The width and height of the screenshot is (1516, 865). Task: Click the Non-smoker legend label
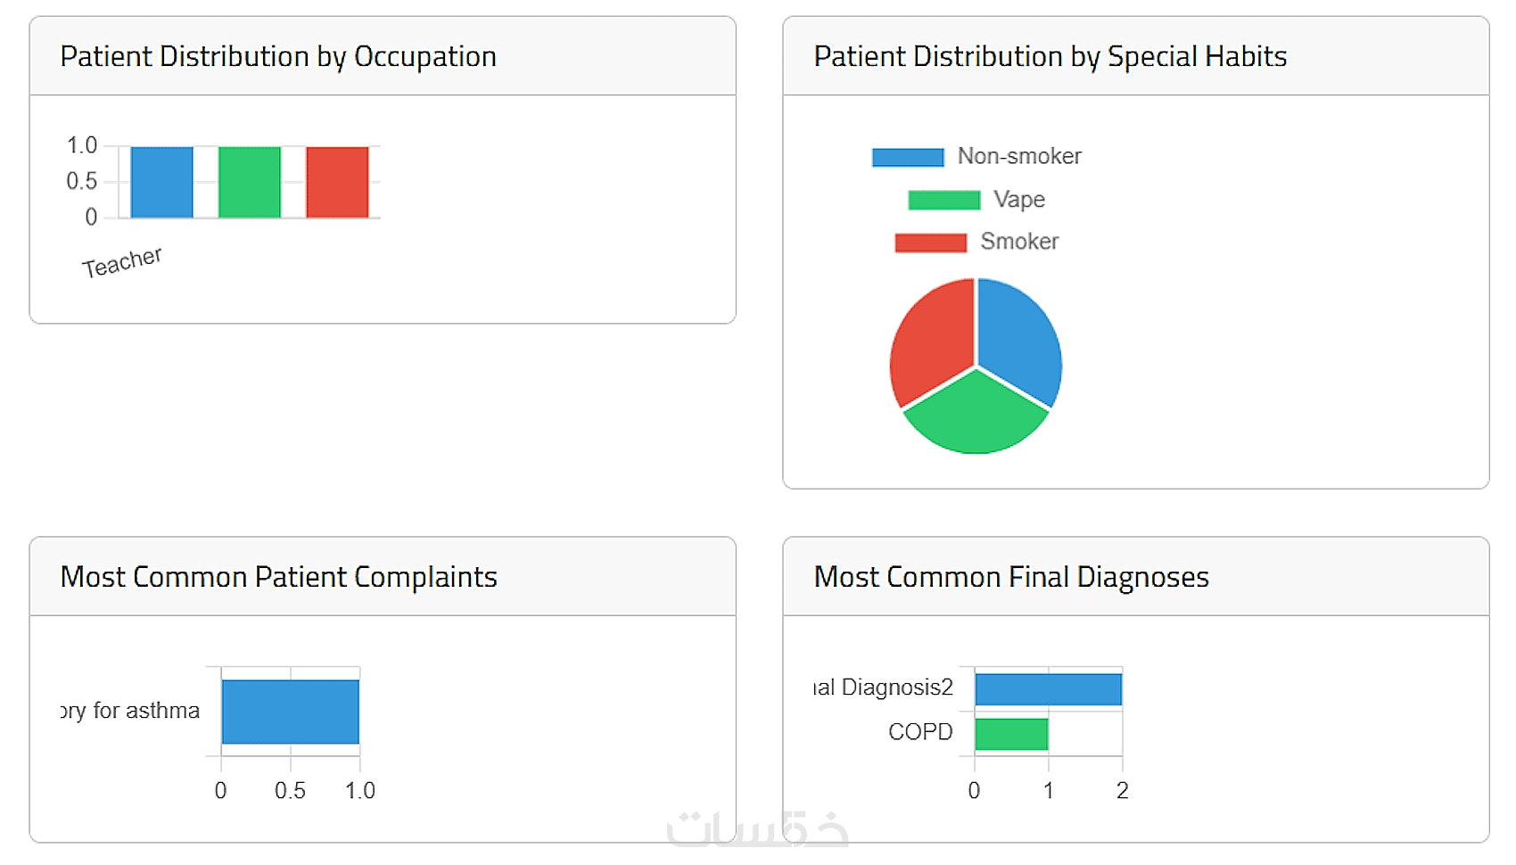coord(1018,157)
